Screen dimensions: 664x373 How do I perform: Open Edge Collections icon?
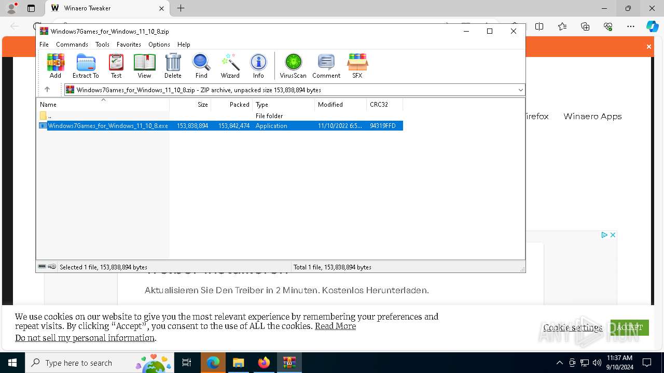click(585, 26)
